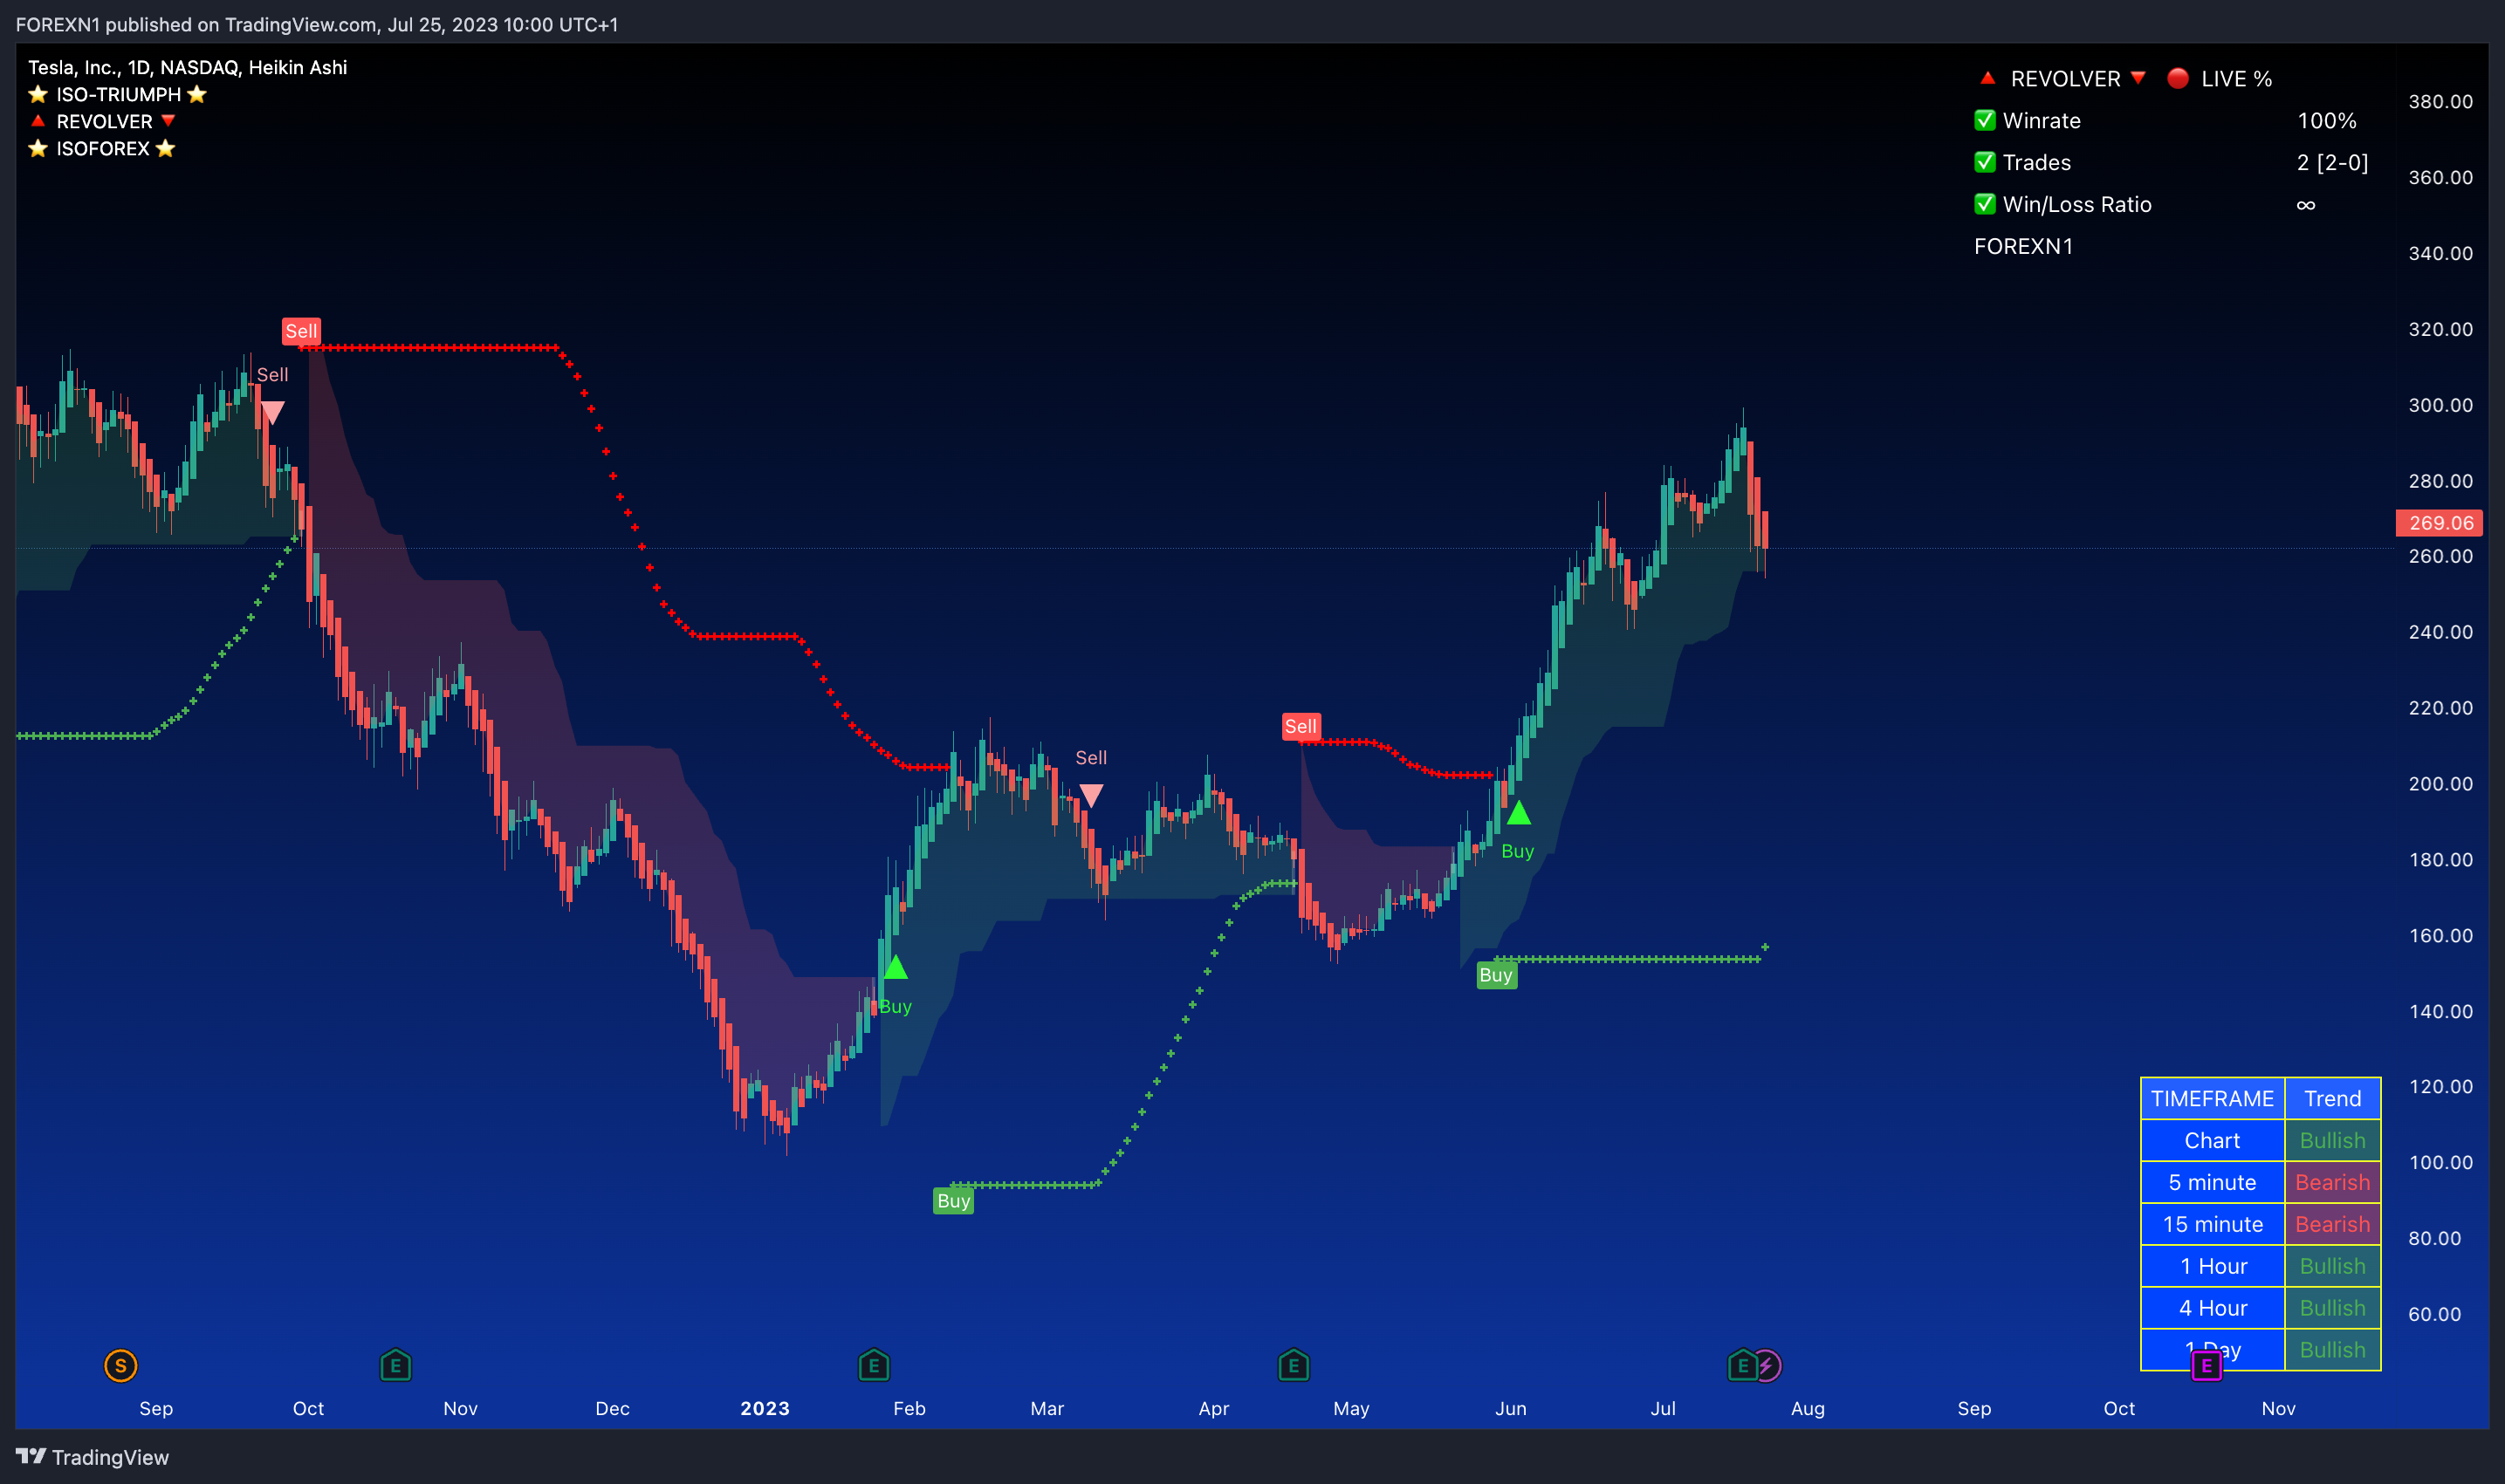Click the red Sell label box near May
2505x1484 pixels.
click(x=1301, y=726)
